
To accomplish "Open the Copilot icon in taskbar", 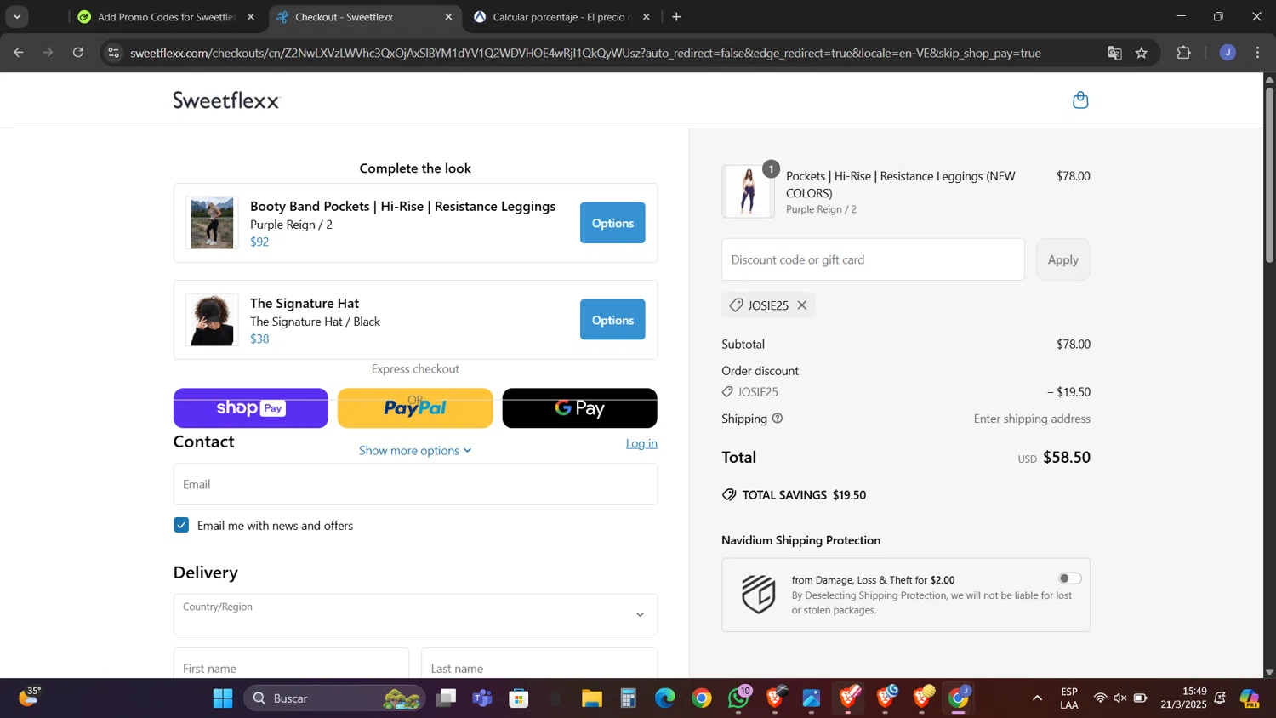I will pyautogui.click(x=1250, y=698).
